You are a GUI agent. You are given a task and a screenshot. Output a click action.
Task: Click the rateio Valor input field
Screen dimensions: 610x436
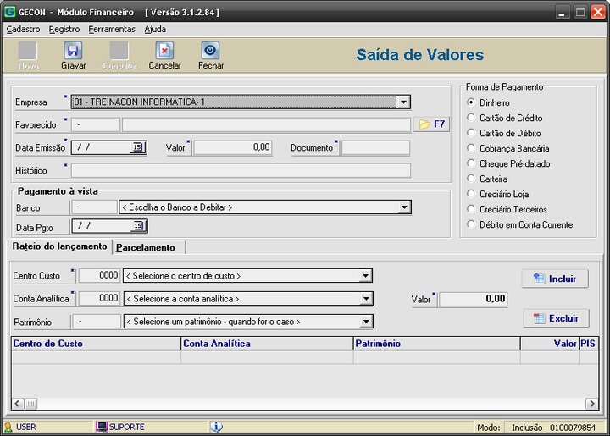tap(473, 299)
